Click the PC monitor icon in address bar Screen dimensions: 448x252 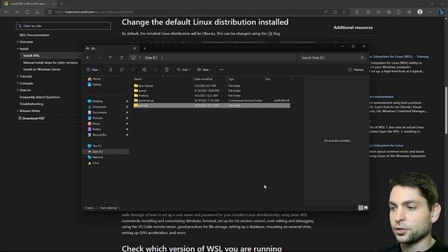coord(134,57)
